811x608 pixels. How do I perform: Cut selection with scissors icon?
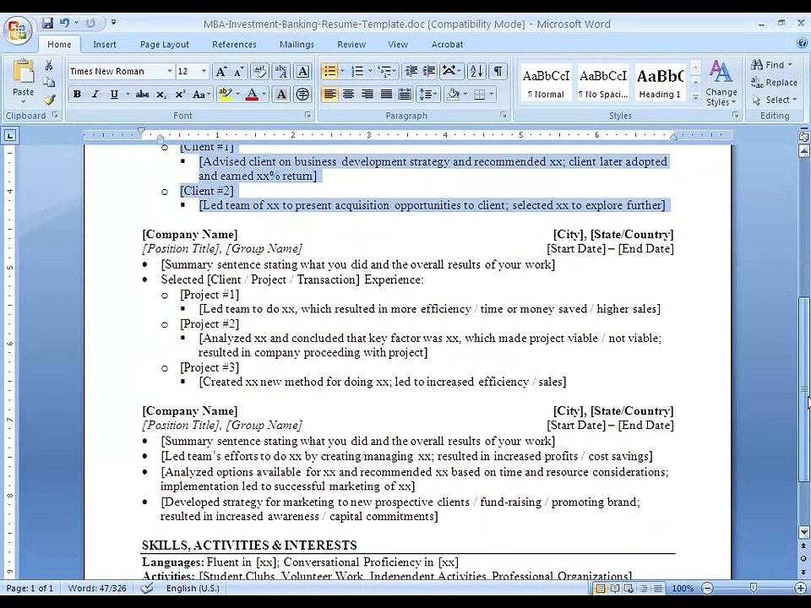[49, 65]
